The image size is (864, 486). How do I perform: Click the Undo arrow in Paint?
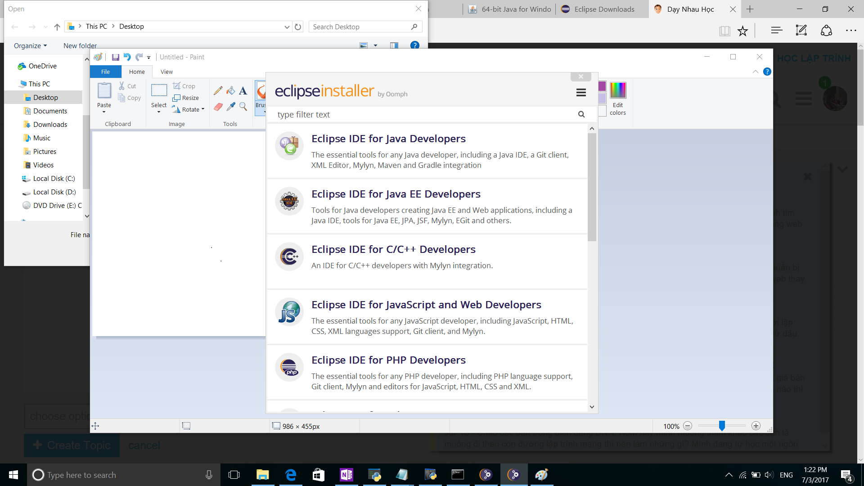click(x=127, y=57)
